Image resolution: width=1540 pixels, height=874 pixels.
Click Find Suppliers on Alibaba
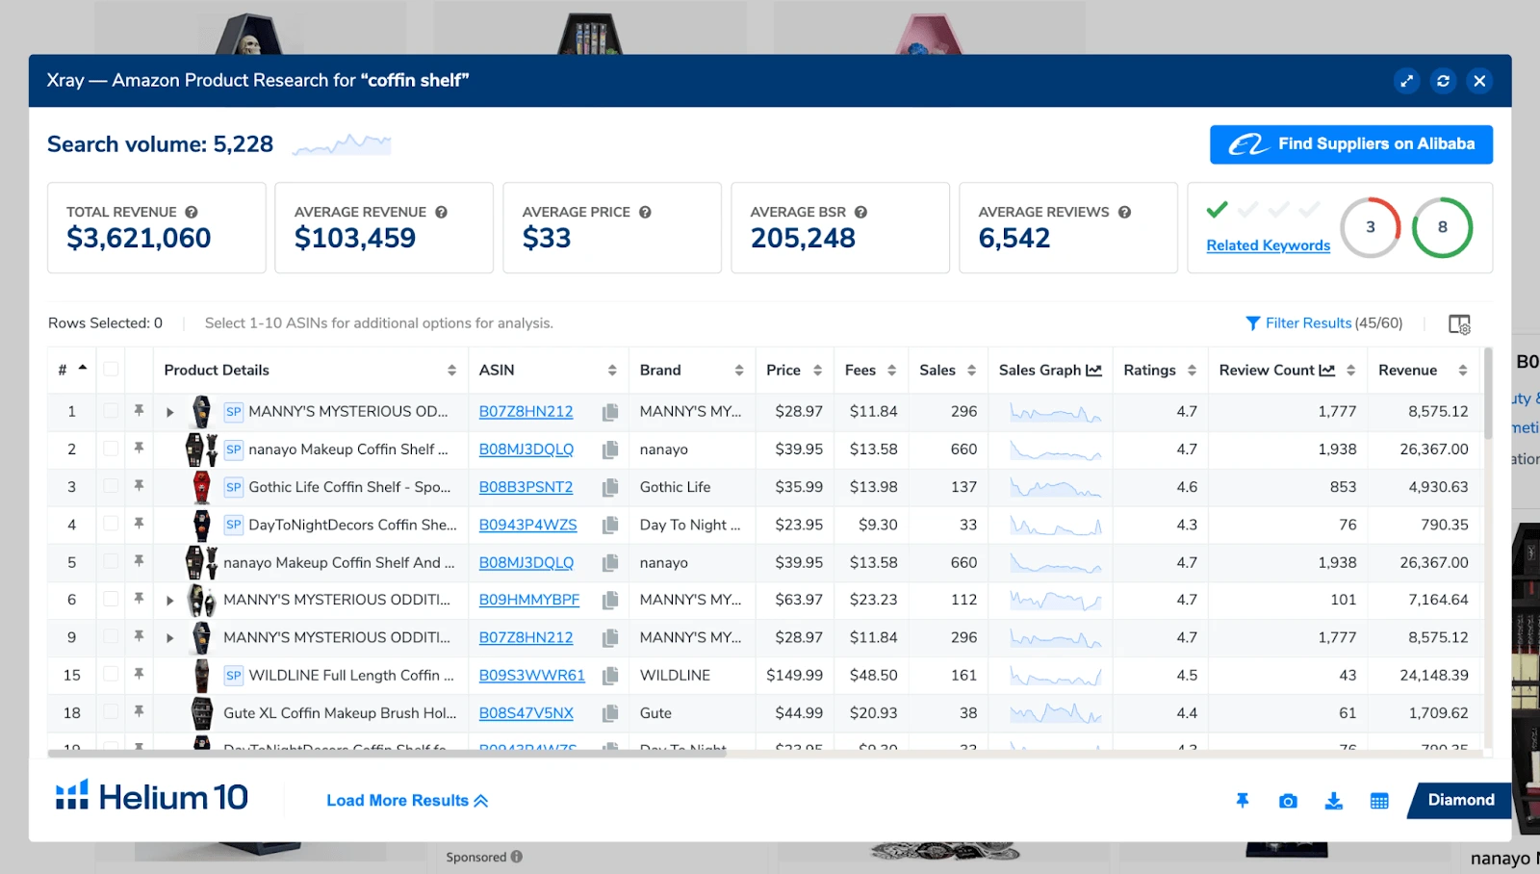coord(1350,144)
